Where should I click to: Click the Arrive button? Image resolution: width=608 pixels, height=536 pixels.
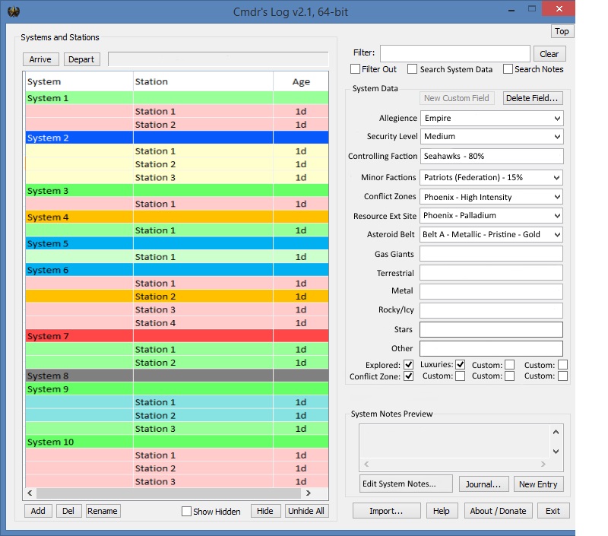(40, 59)
